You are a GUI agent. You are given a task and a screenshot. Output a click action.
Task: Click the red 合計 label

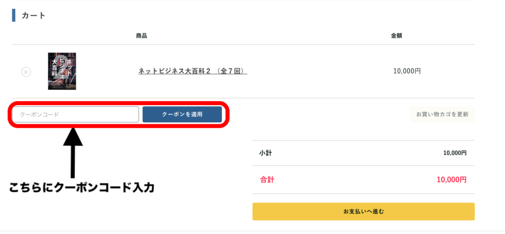[267, 180]
